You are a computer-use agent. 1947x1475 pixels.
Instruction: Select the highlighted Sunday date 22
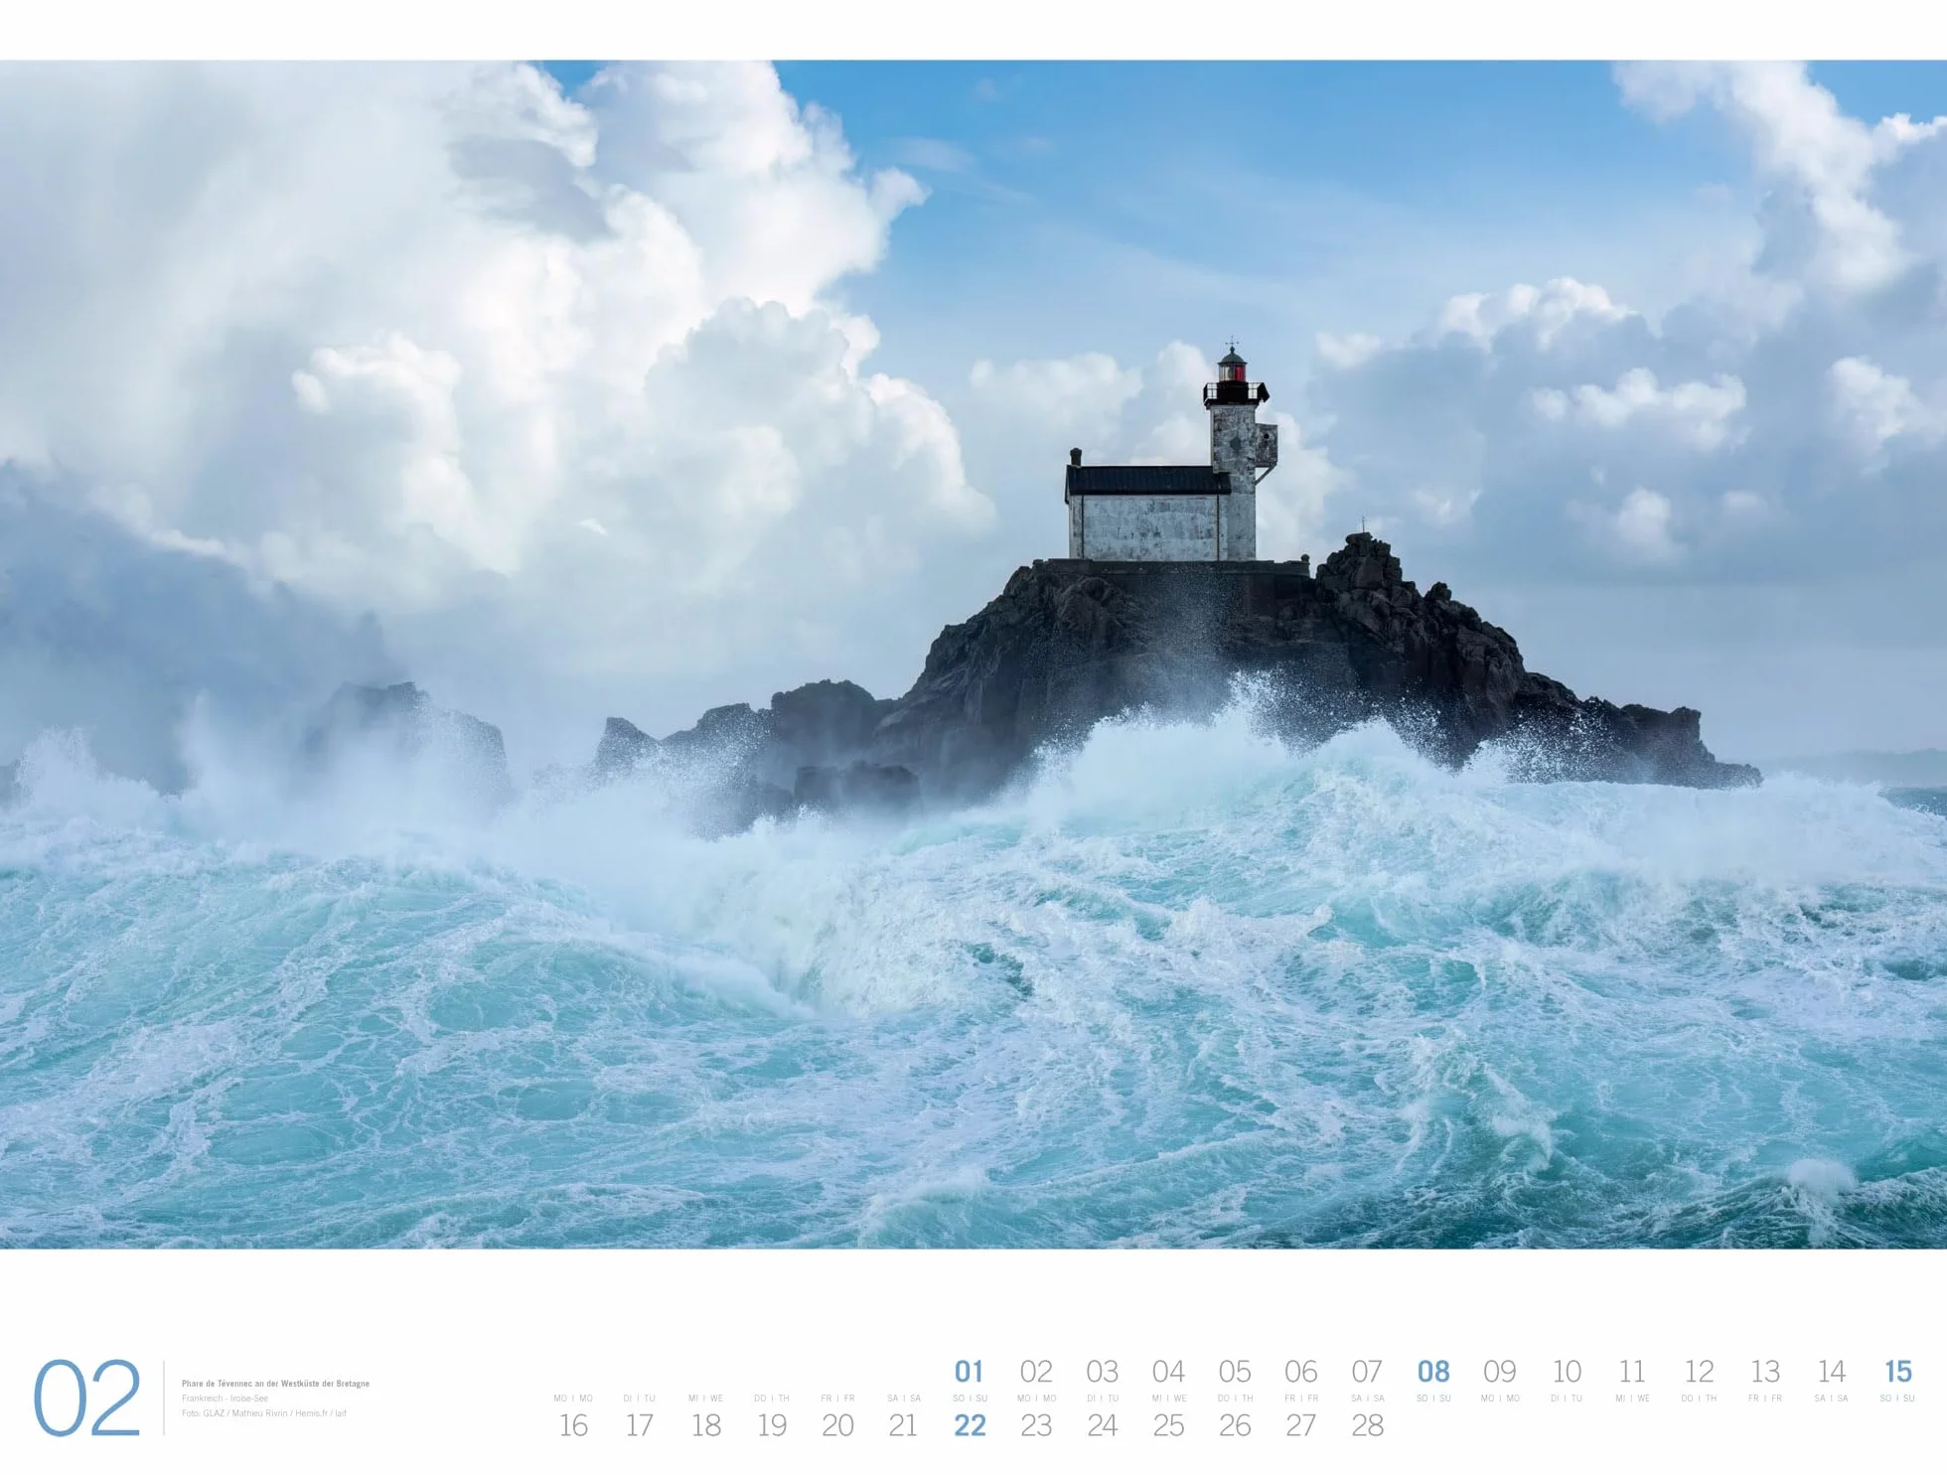point(970,1425)
